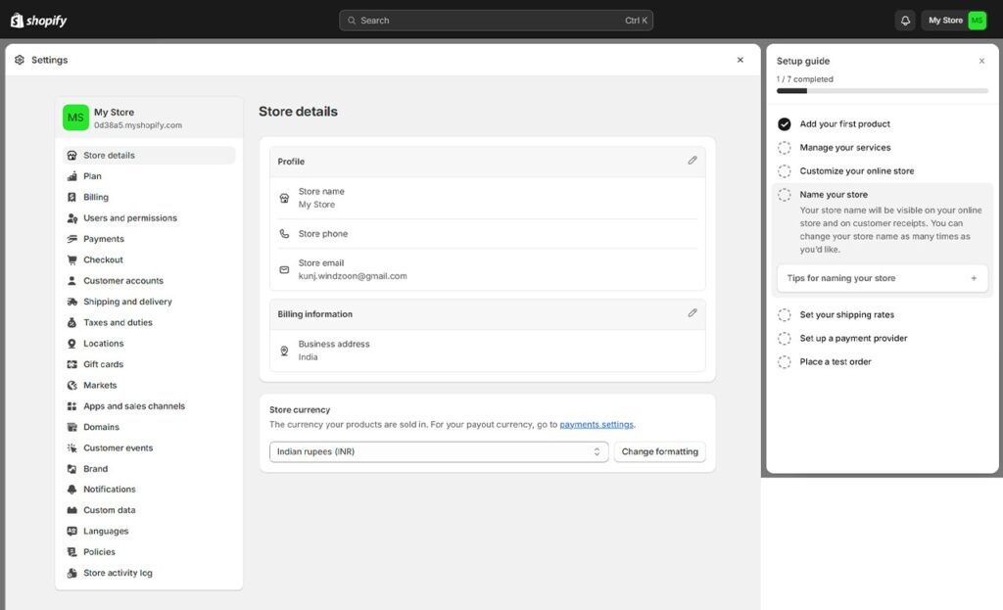
Task: Click the Brand sidebar icon
Action: (x=72, y=469)
